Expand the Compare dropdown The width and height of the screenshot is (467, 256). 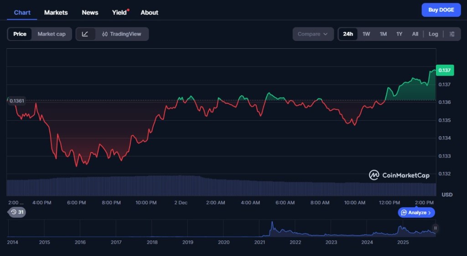click(313, 34)
